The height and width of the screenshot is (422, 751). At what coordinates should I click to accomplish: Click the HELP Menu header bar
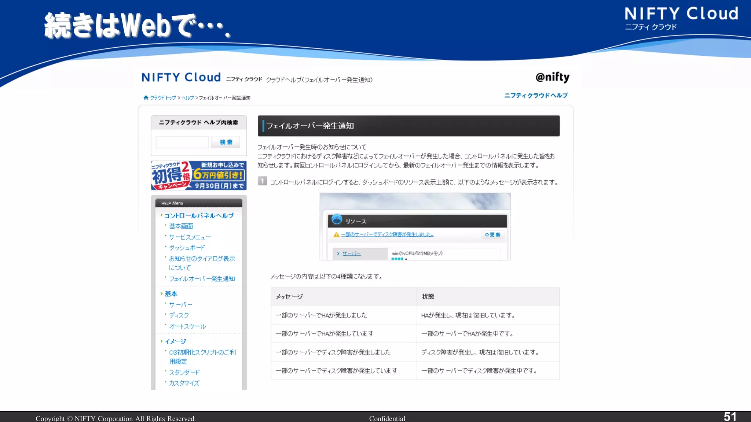[199, 203]
